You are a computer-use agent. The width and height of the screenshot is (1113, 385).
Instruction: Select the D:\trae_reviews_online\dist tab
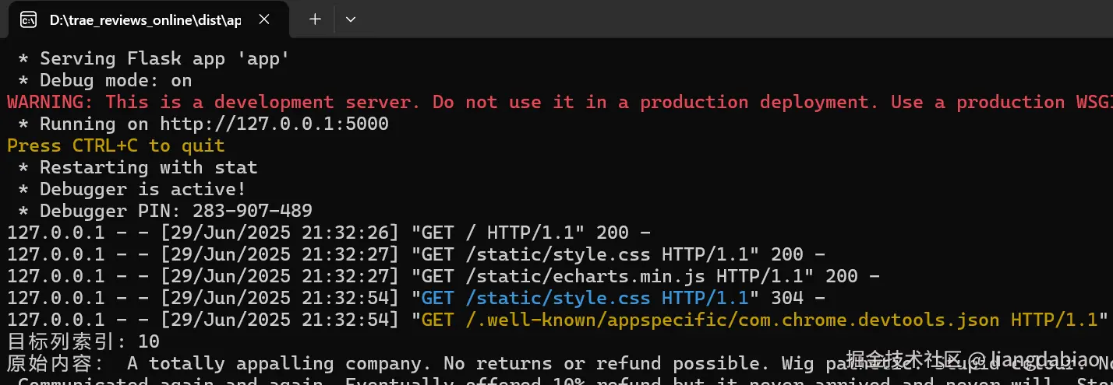[x=144, y=19]
